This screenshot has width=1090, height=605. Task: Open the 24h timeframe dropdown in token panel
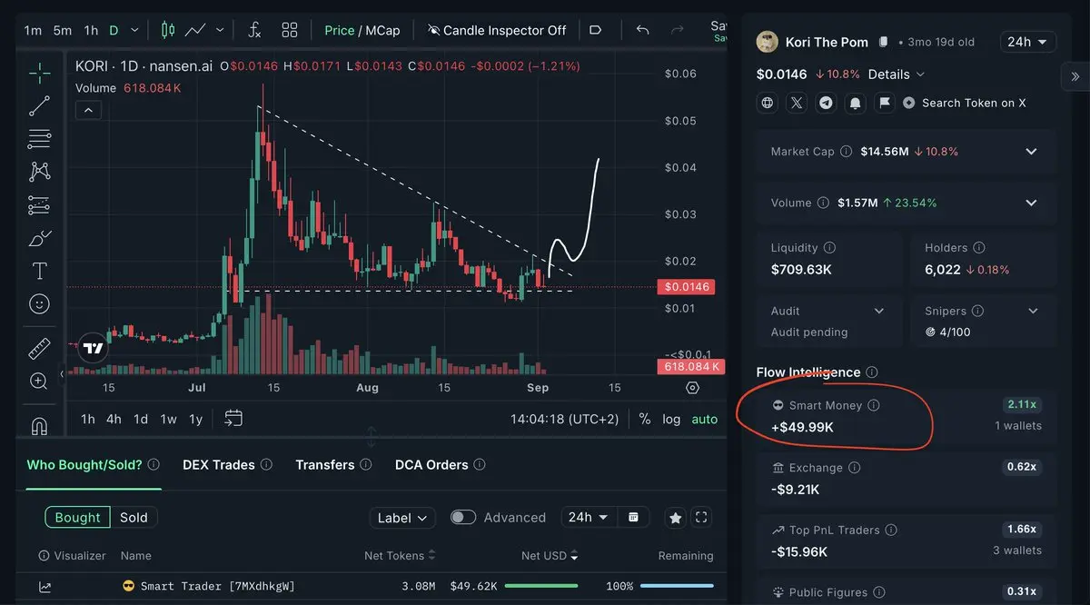click(1027, 42)
